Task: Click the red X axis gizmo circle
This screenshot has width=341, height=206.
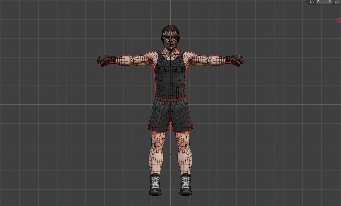Action: 339,21
